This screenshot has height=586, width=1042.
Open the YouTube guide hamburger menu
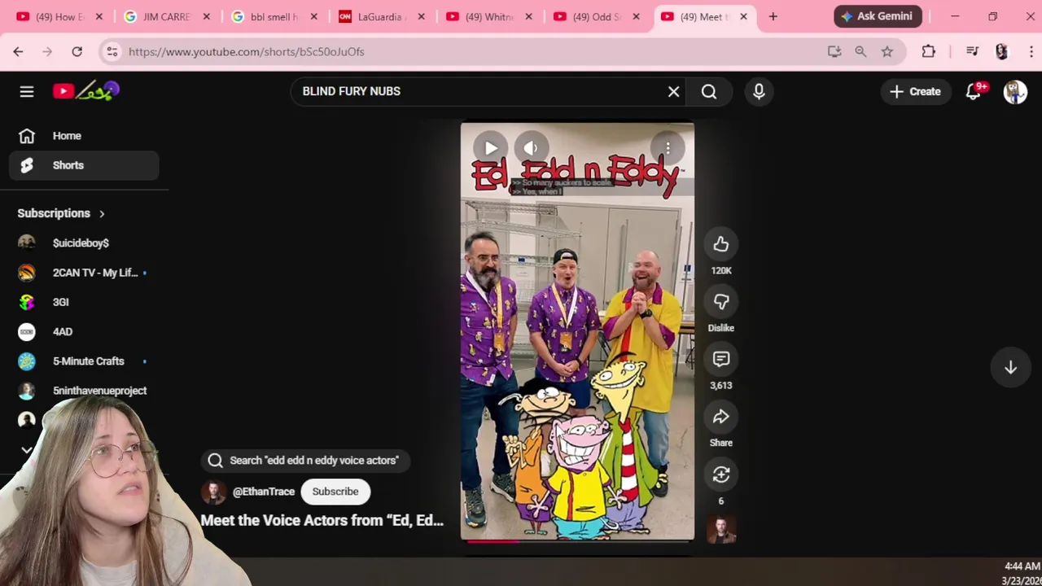27,91
